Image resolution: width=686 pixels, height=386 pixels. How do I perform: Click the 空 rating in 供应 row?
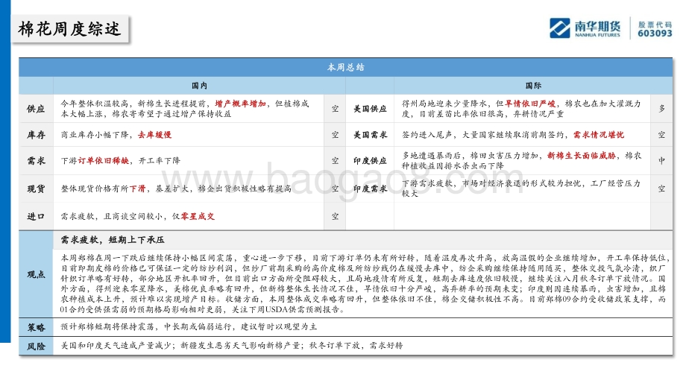(335, 109)
